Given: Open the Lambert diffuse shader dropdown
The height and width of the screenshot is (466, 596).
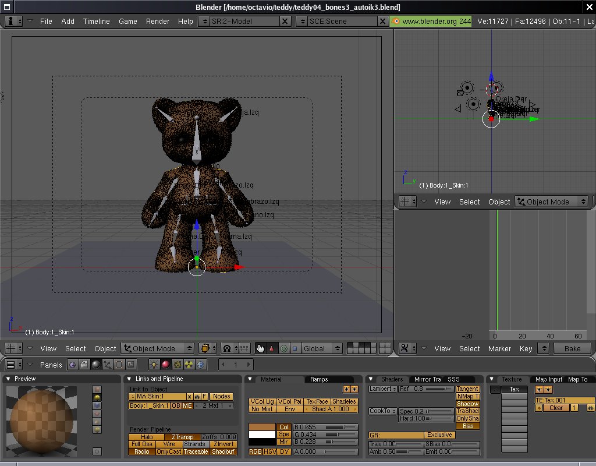Looking at the screenshot, I should (383, 389).
